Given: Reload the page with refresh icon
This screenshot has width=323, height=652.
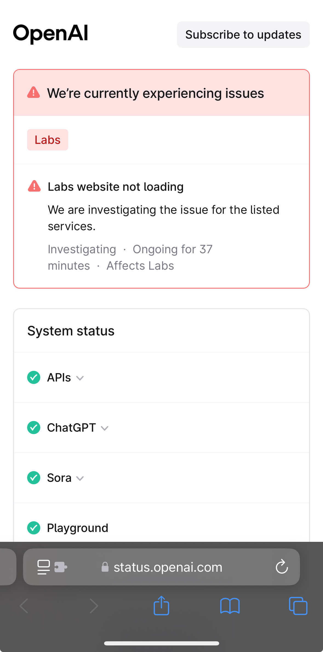Looking at the screenshot, I should (282, 567).
